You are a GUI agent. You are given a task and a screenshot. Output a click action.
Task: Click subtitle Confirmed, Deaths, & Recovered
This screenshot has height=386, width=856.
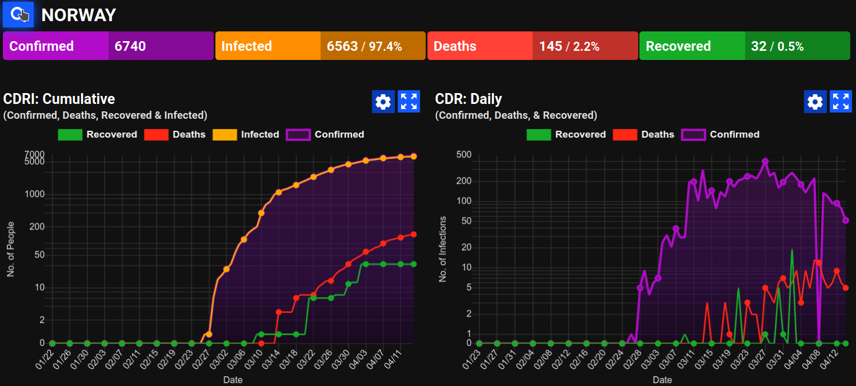coord(516,115)
